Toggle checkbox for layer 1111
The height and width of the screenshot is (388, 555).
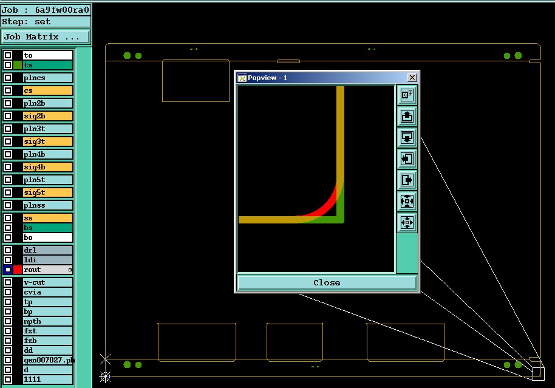tap(8, 379)
